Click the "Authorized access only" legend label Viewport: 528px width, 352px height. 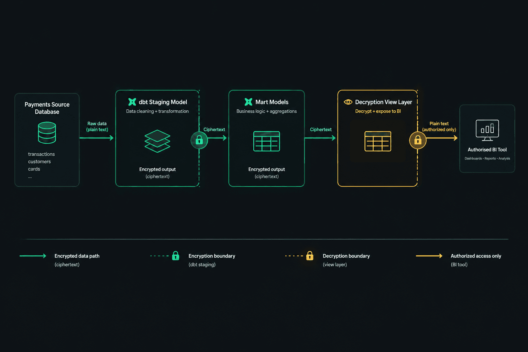pyautogui.click(x=476, y=256)
